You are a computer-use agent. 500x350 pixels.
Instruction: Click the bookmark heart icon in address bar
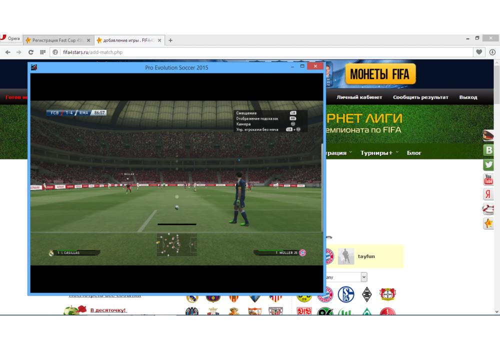pos(479,52)
